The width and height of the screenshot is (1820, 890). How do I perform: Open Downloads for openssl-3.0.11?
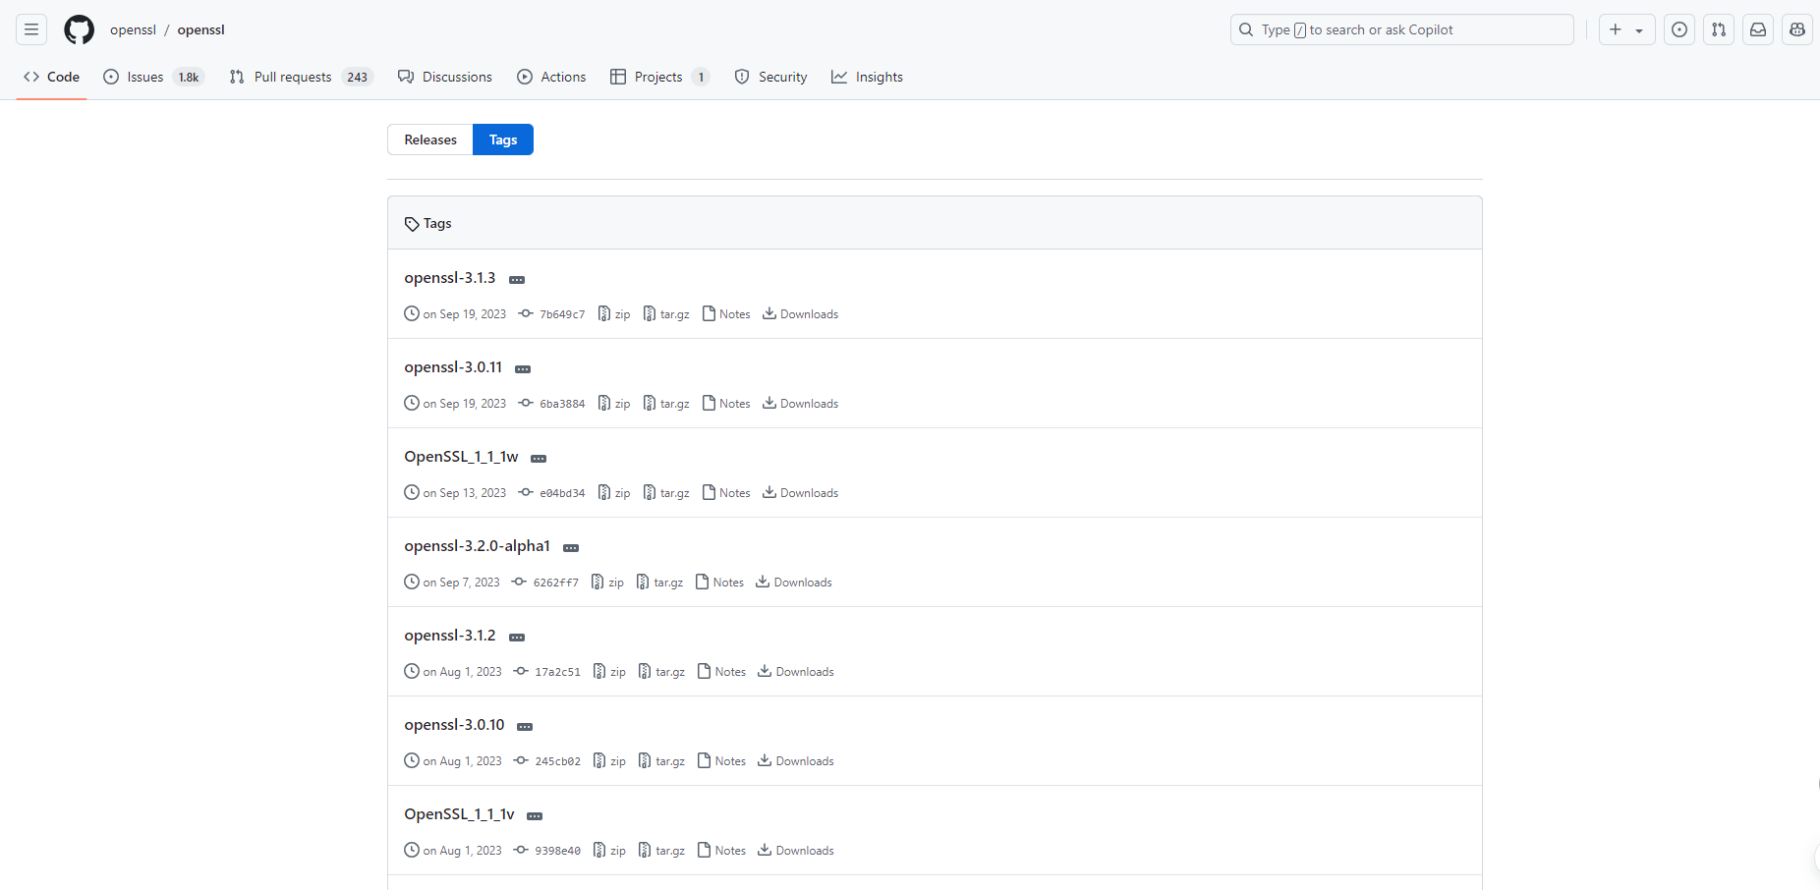[x=801, y=404]
